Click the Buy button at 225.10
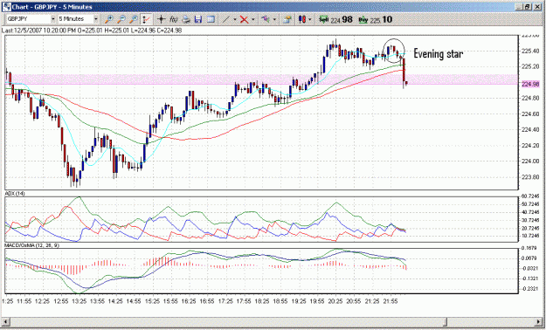 (376, 19)
